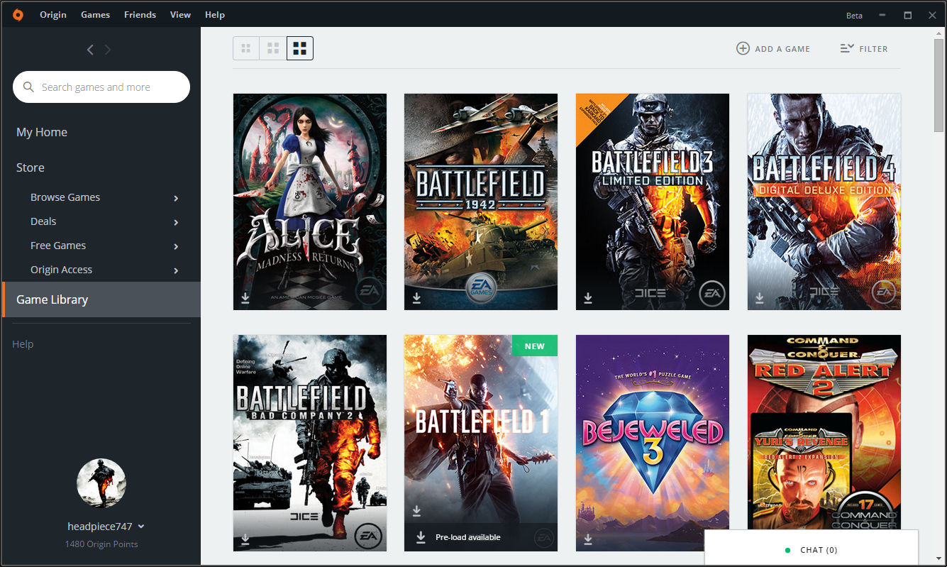Open headpiece747 account dropdown arrow
The image size is (947, 567).
click(x=141, y=527)
